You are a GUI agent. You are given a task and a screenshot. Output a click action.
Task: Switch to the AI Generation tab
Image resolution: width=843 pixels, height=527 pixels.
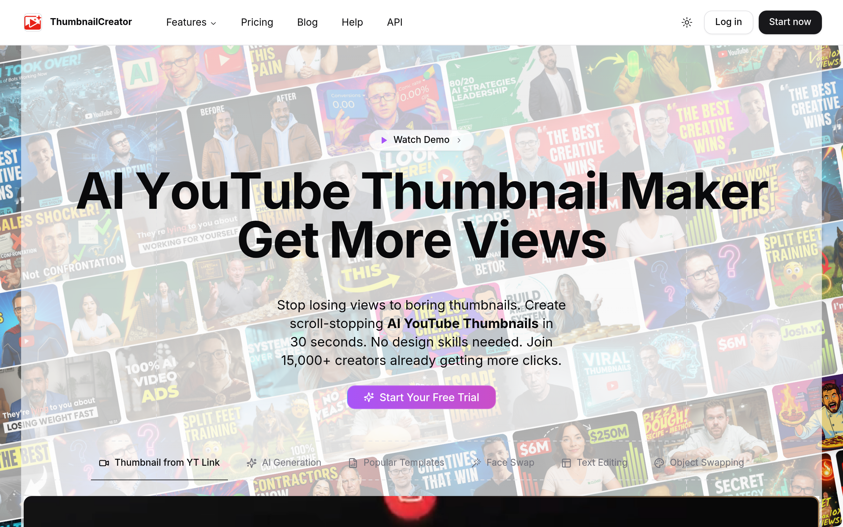coord(284,462)
